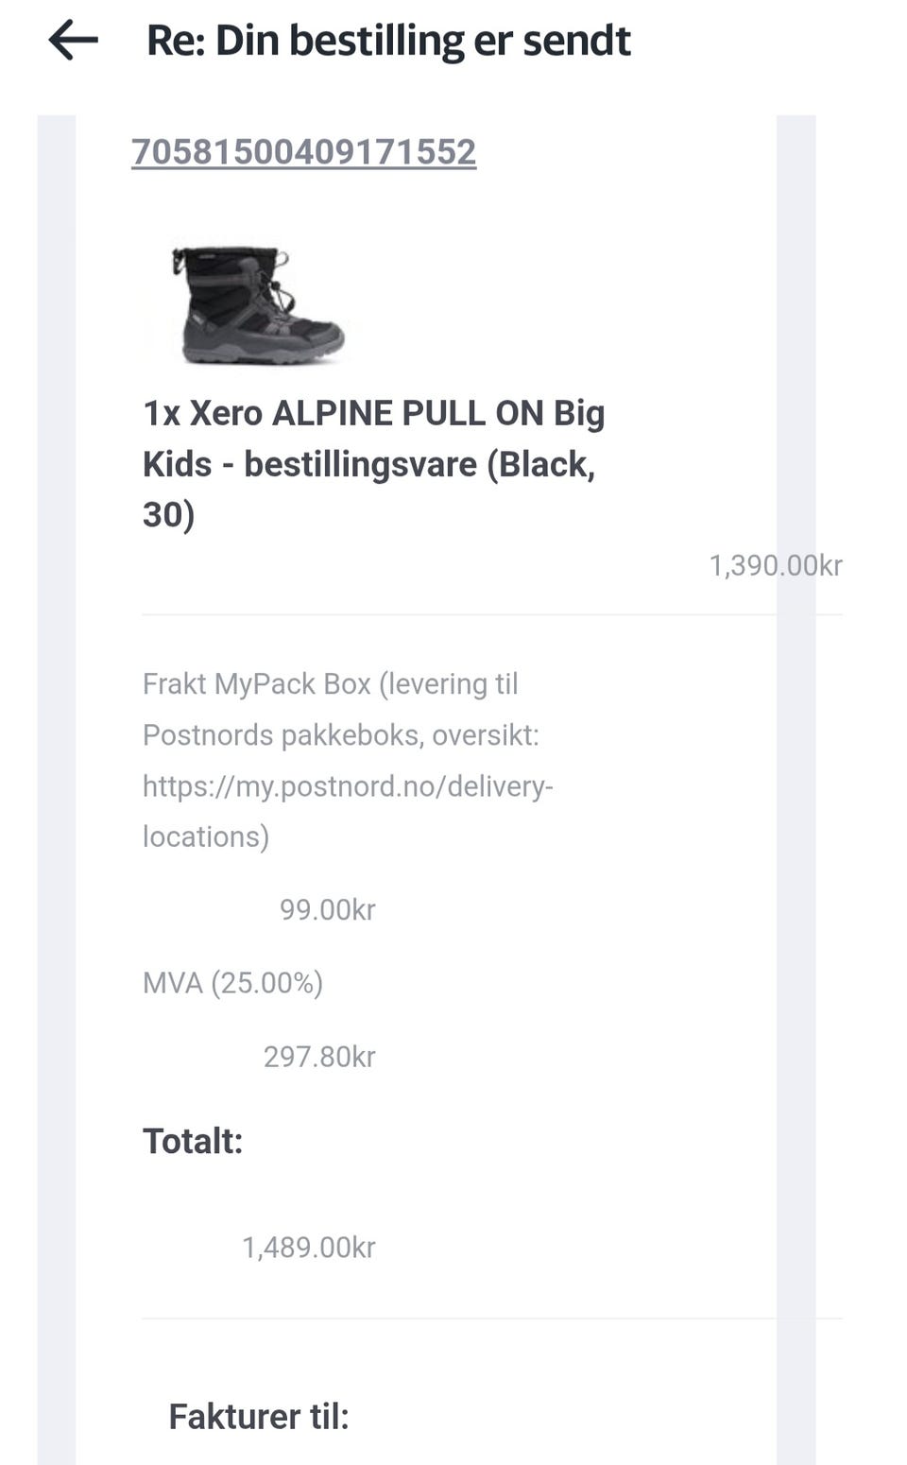The height and width of the screenshot is (1465, 907).
Task: Tap the left gray margin strip of the email
Action: click(x=56, y=756)
